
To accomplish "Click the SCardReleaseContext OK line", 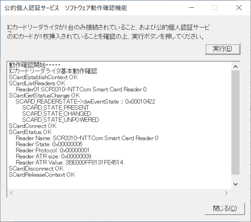I will (42, 175).
